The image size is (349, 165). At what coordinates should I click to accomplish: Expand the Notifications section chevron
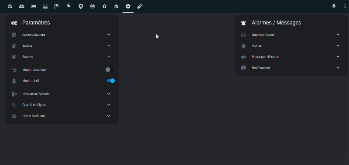[338, 68]
